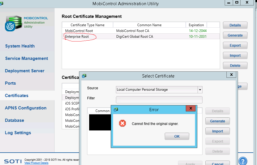257x165 pixels.
Task: Click the Filter input field
Action: coord(159,100)
